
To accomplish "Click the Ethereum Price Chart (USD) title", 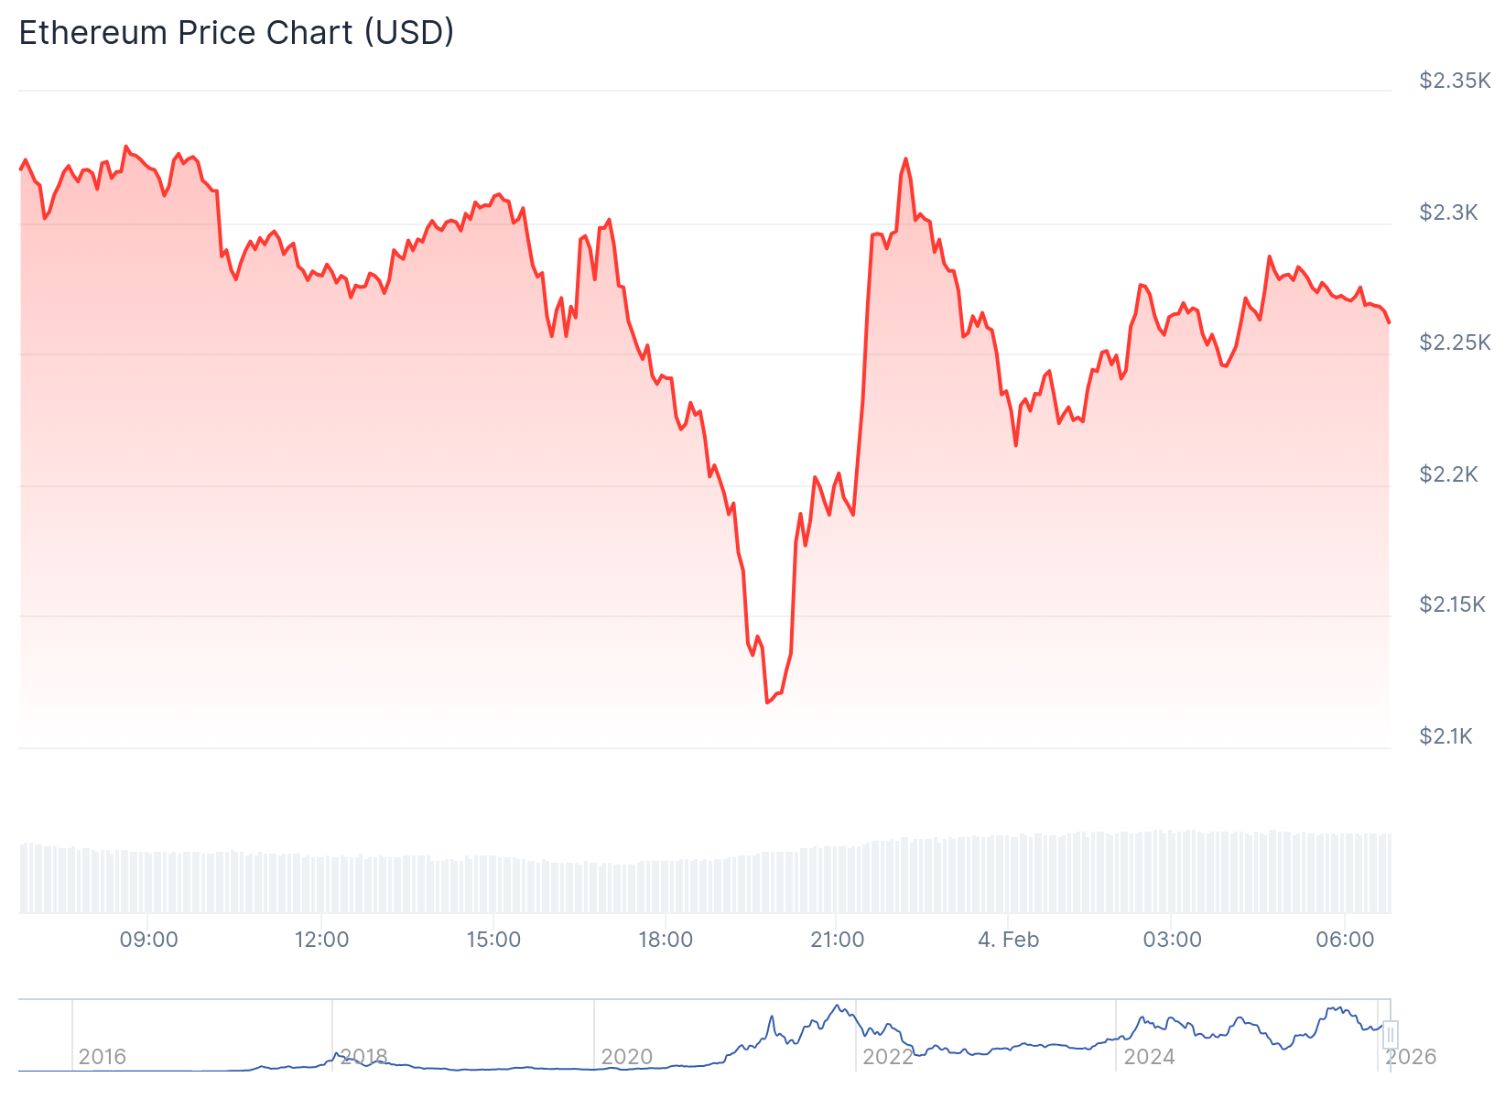I will pos(236,33).
